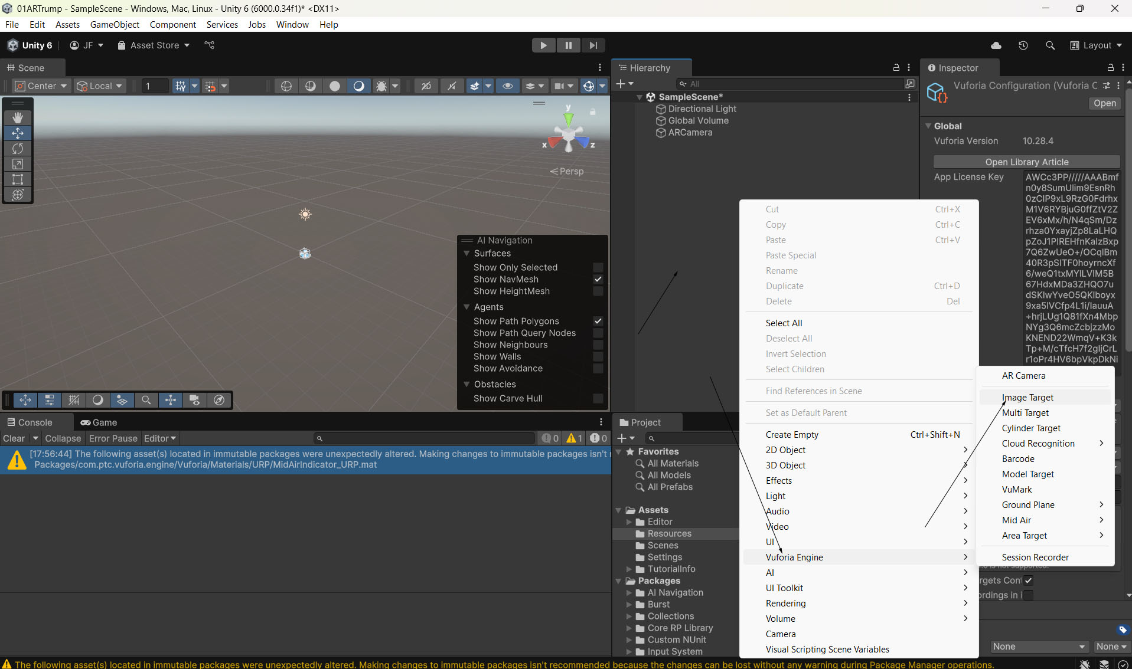1132x669 pixels.
Task: Switch to the Game tab
Action: point(99,422)
